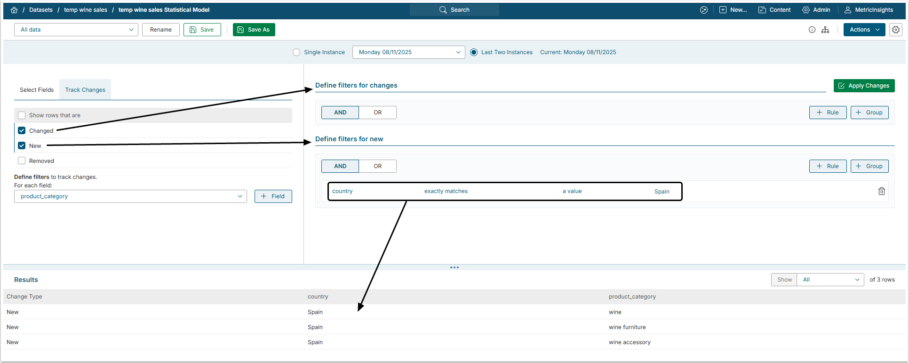909x363 pixels.
Task: Expand the All data dropdown
Action: (76, 30)
